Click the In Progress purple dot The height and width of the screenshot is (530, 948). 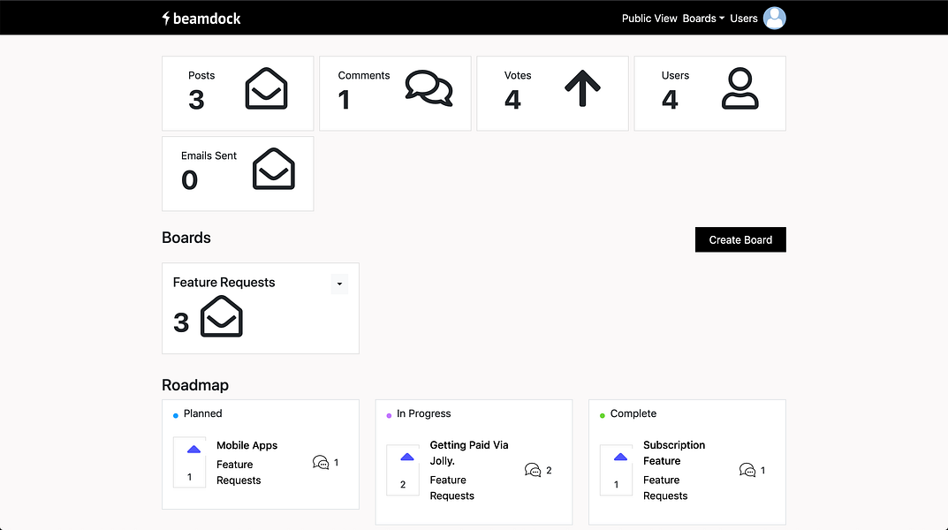click(x=389, y=415)
